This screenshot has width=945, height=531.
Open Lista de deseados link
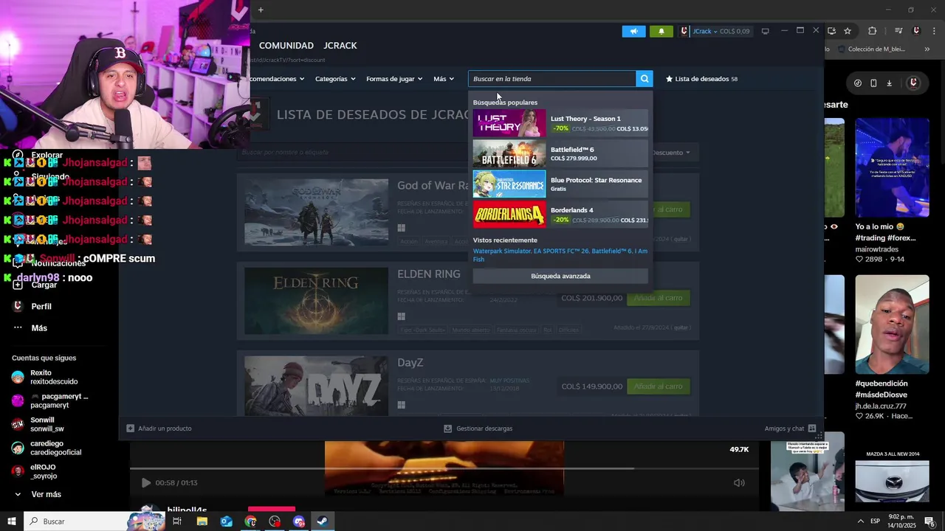(701, 79)
